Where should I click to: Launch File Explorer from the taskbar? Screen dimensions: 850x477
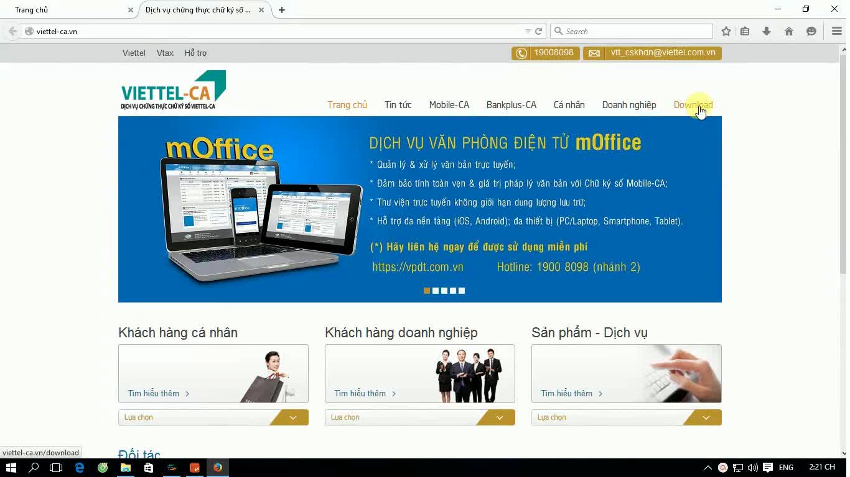(126, 468)
